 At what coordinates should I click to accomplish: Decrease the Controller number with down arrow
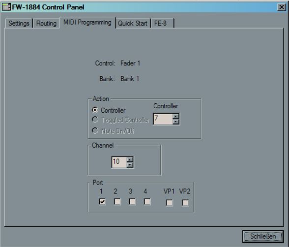coord(176,122)
